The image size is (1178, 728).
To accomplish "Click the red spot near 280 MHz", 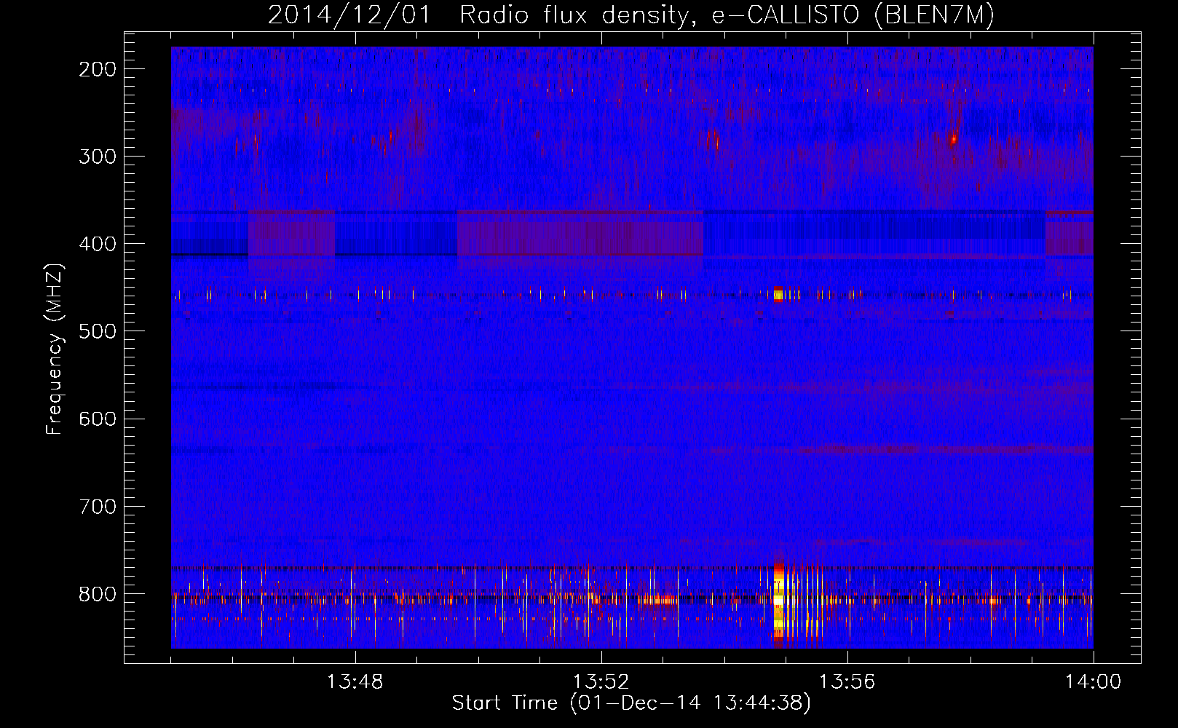I will [x=953, y=138].
